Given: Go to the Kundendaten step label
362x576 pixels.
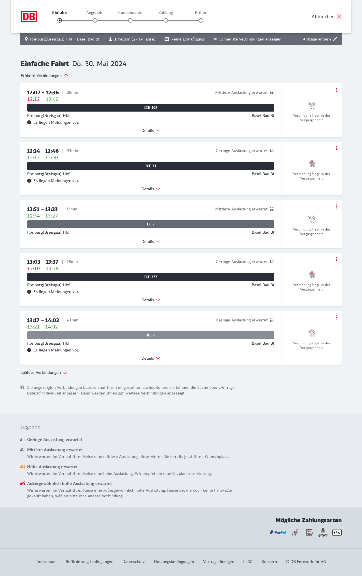Looking at the screenshot, I should 130,12.
